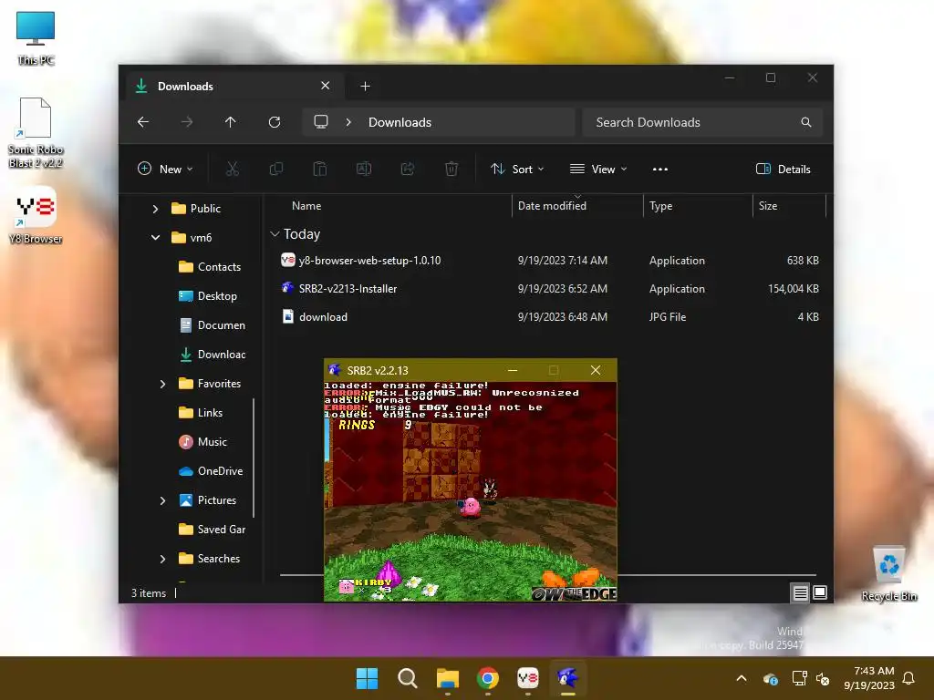Click the muted volume icon in the system tray
This screenshot has height=700, width=934.
click(823, 678)
